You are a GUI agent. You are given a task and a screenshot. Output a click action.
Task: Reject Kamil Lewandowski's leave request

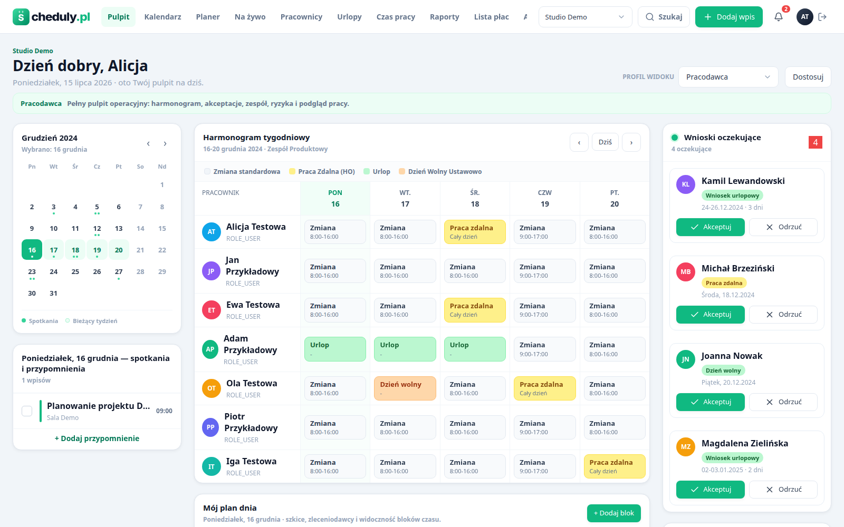(783, 227)
